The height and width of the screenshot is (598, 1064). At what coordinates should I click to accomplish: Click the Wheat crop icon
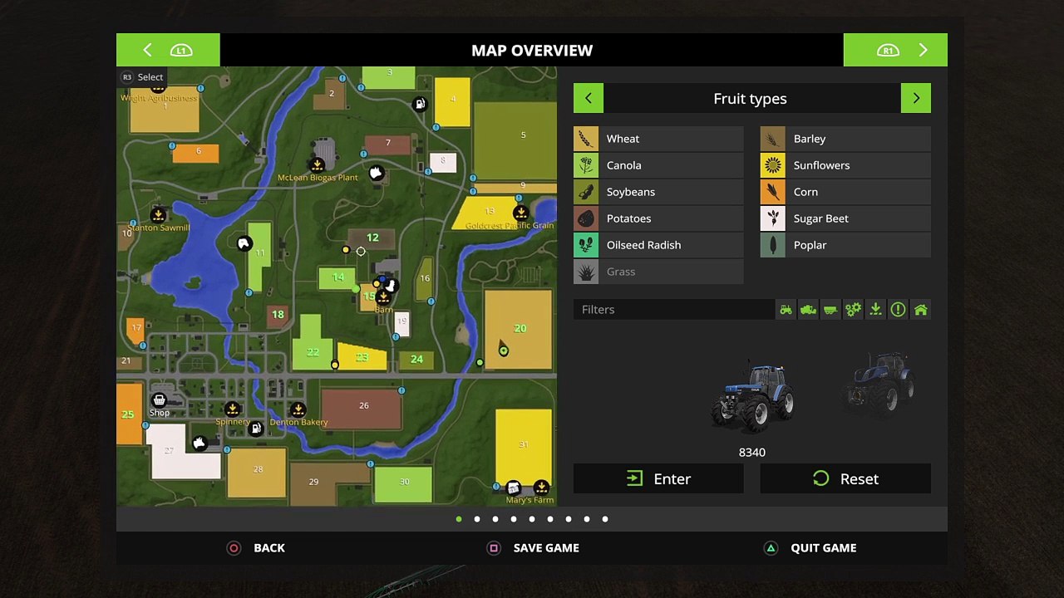pos(586,139)
